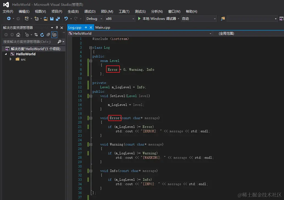This screenshot has height=200, width=284.
Task: Collapse the HelloWorld project node
Action: [x=6, y=54]
